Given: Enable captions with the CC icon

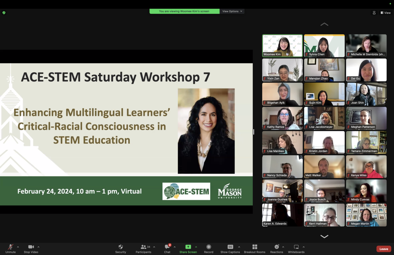Looking at the screenshot, I should click(x=230, y=247).
